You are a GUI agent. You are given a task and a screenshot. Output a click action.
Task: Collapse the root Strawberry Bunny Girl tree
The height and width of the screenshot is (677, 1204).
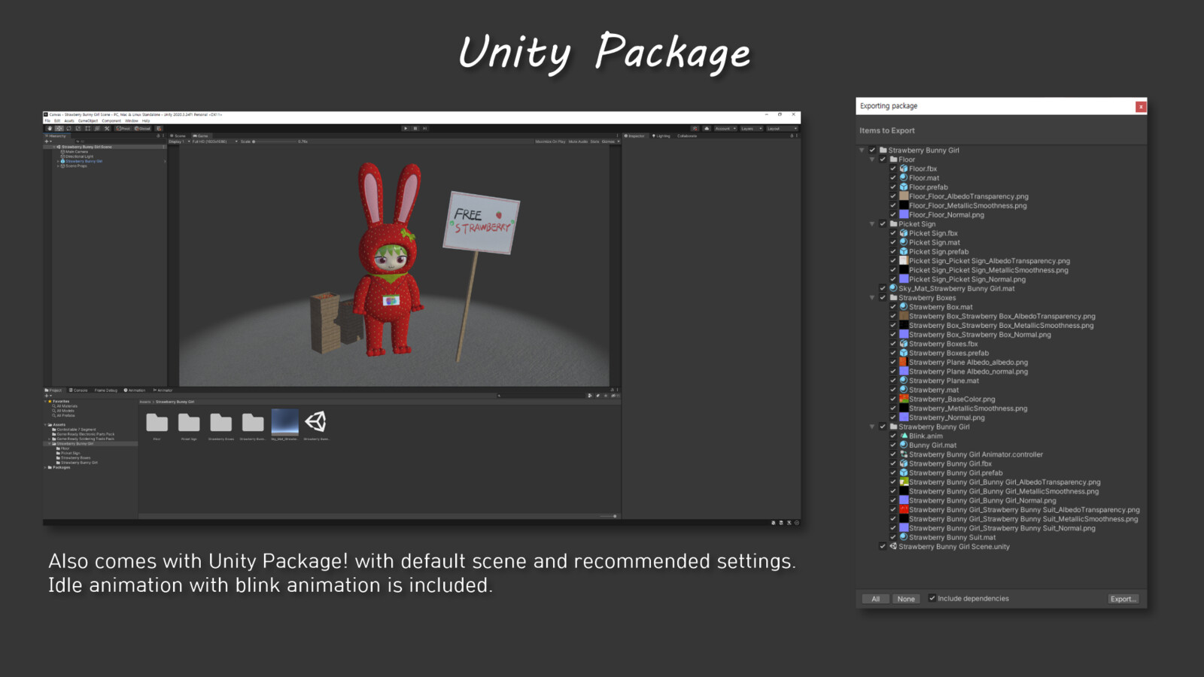[x=862, y=150]
